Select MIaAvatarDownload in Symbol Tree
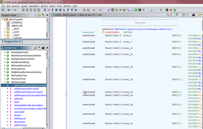Viewport: 203px width, 129px height. (21, 66)
